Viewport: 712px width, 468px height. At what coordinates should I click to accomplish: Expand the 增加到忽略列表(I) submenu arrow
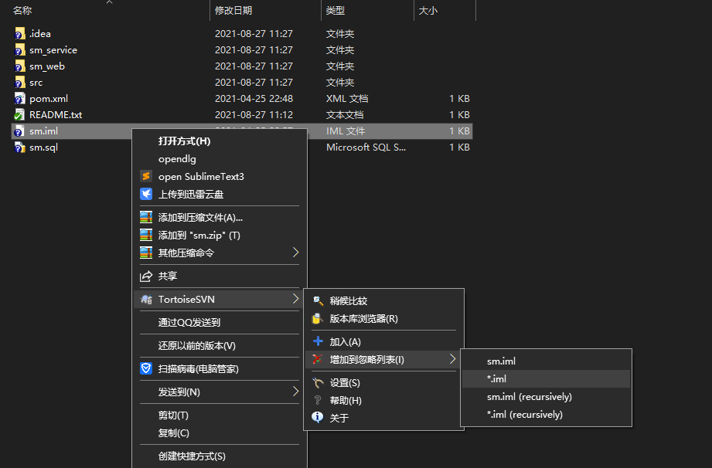click(x=452, y=358)
